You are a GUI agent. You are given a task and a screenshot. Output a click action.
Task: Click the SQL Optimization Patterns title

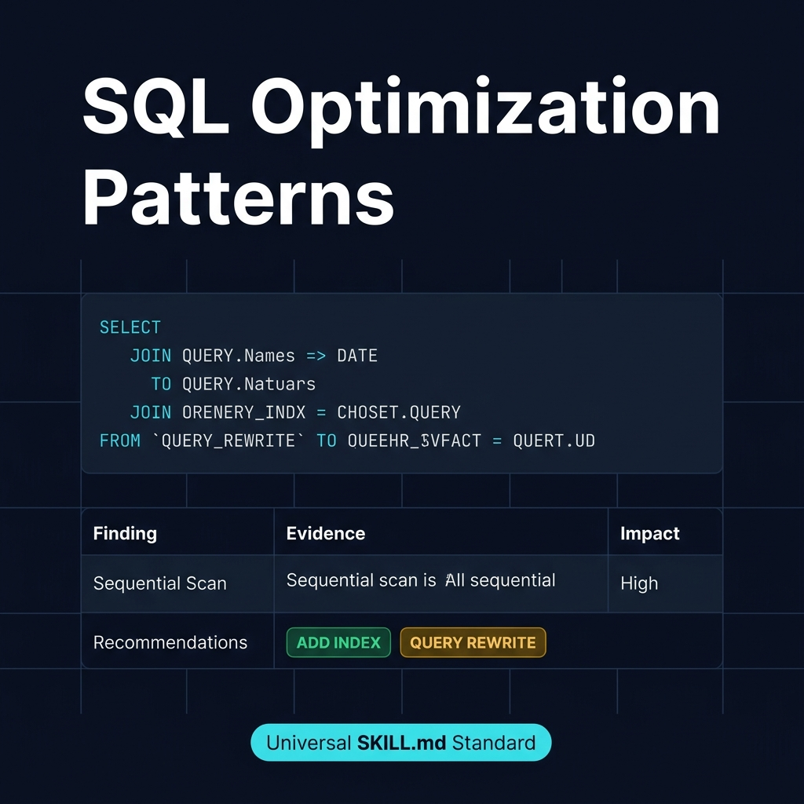click(x=401, y=152)
